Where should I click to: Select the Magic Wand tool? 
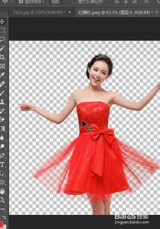(2, 48)
